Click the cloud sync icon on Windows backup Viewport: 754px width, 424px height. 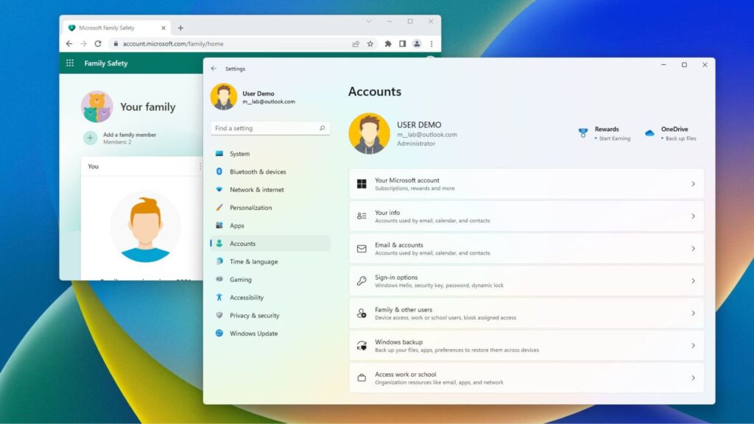362,346
